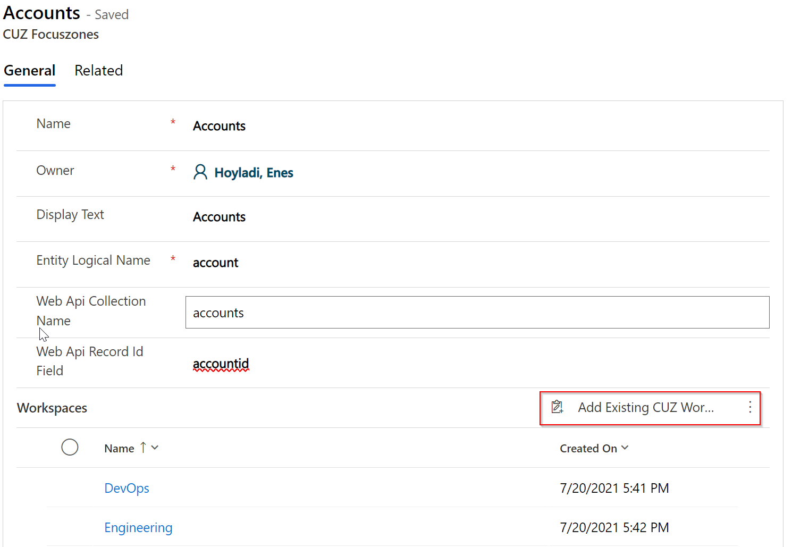792x547 pixels.
Task: Click the Name column sort arrow
Action: click(x=143, y=448)
